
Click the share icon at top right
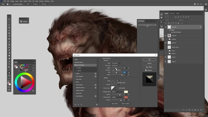206,4
